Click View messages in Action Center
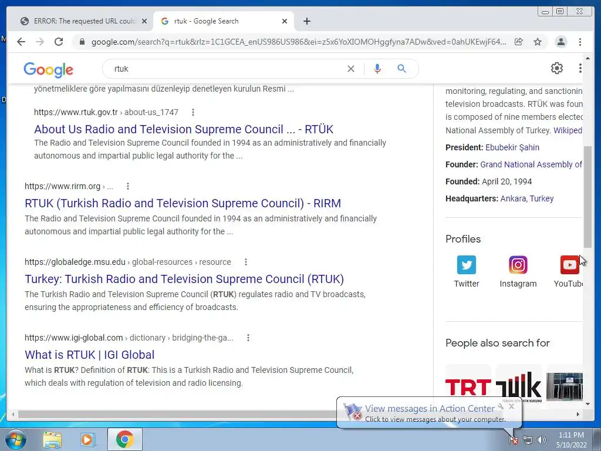 (x=429, y=409)
